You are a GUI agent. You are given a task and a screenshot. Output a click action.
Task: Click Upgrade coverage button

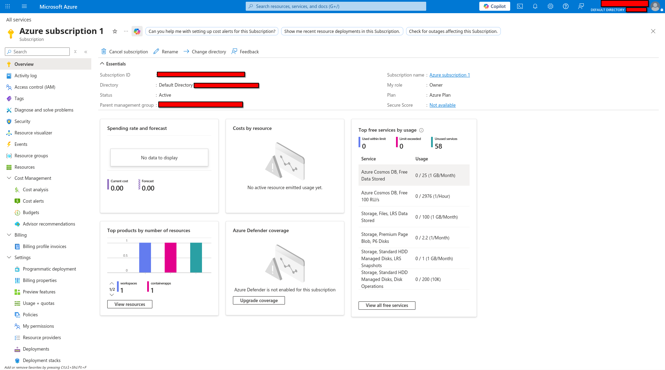click(x=259, y=300)
